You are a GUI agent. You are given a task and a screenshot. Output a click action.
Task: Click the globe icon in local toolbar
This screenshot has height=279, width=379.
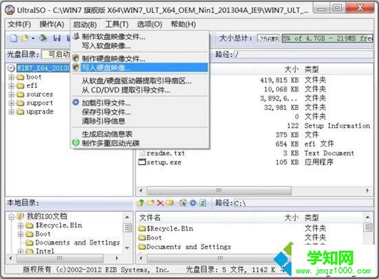point(183,203)
